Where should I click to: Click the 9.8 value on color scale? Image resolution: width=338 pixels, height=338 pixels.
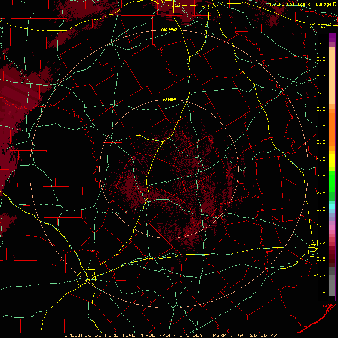(321, 42)
